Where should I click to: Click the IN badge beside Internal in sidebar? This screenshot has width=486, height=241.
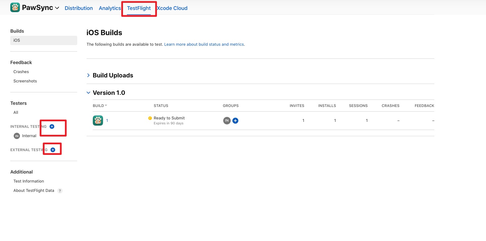[17, 136]
